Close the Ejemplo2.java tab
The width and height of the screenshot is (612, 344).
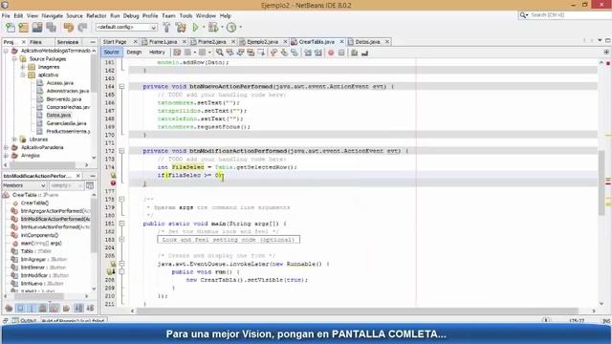coord(285,42)
